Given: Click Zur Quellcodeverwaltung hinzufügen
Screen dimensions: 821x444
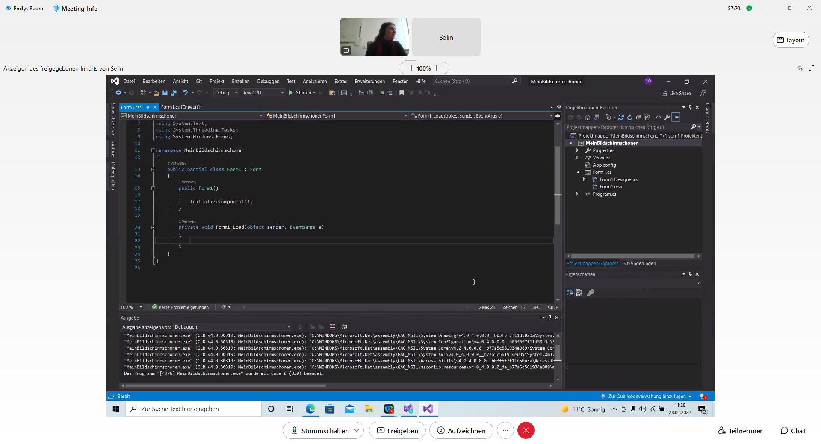Looking at the screenshot, I should [647, 397].
